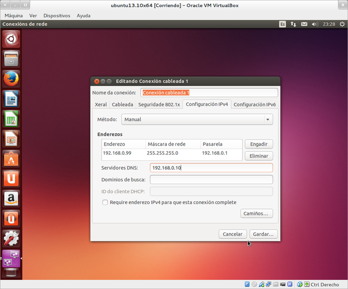The height and width of the screenshot is (289, 348).
Task: Switch to the Seguridade 802.1x tab
Action: click(x=159, y=104)
